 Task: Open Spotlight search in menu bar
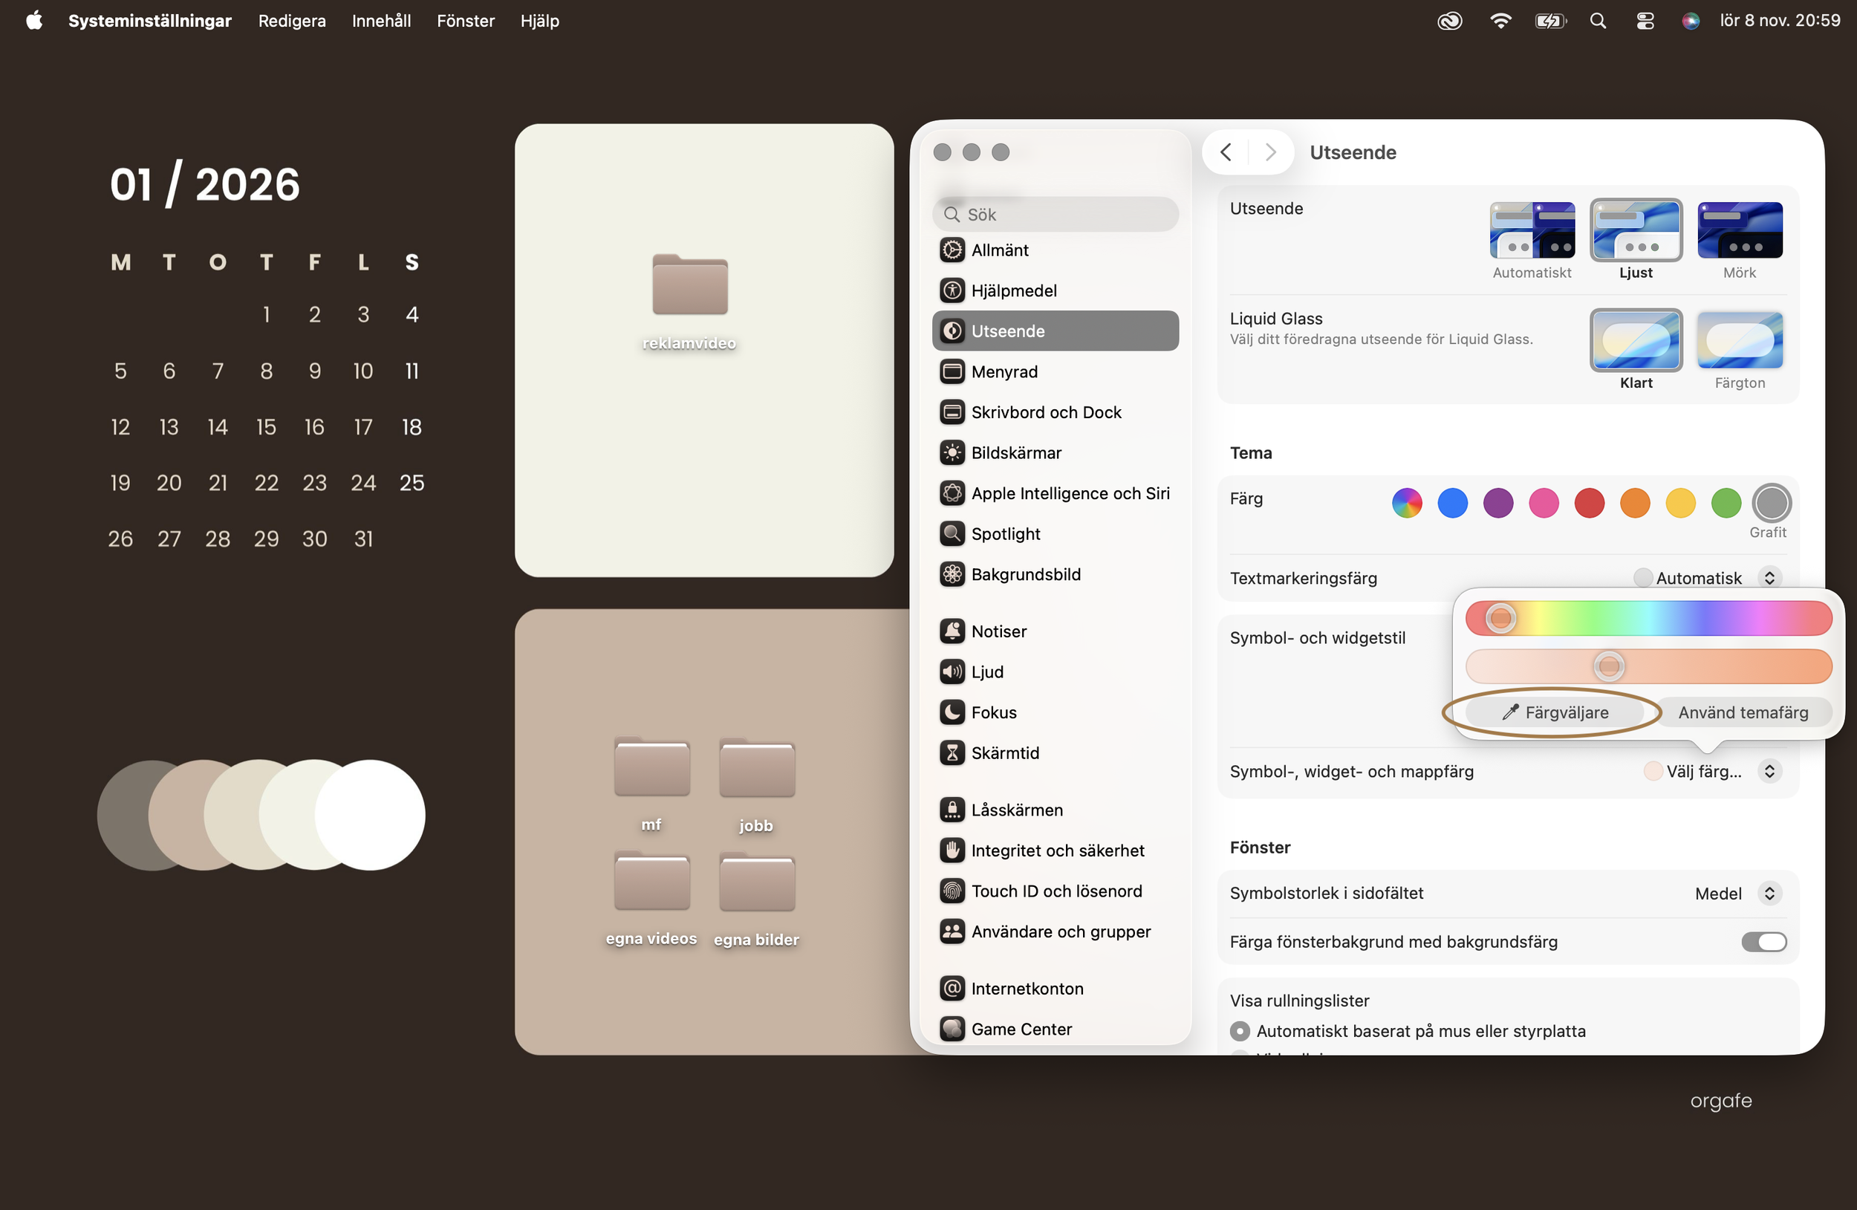point(1597,21)
